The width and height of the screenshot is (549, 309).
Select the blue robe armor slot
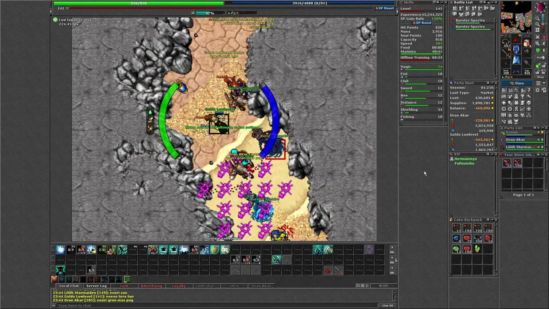coord(516,49)
